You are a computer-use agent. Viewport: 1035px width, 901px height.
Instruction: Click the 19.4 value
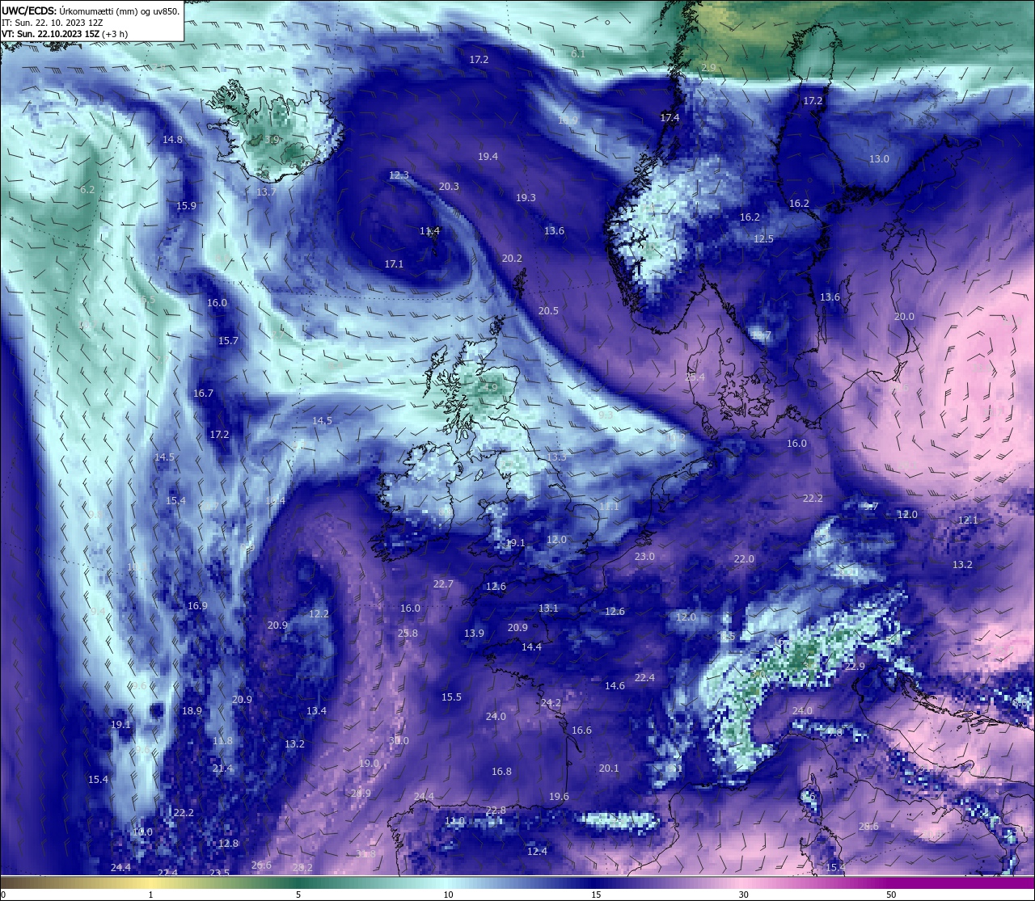point(488,157)
